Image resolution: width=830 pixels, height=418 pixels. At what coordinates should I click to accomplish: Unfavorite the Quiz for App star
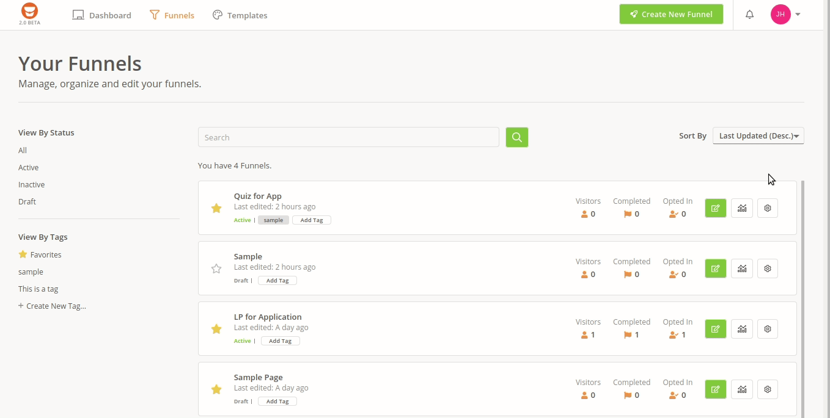click(216, 208)
